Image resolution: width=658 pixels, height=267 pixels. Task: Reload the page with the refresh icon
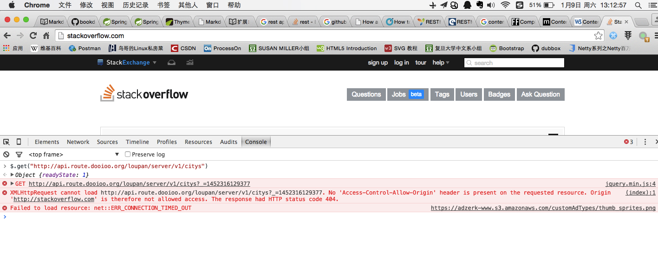[33, 35]
